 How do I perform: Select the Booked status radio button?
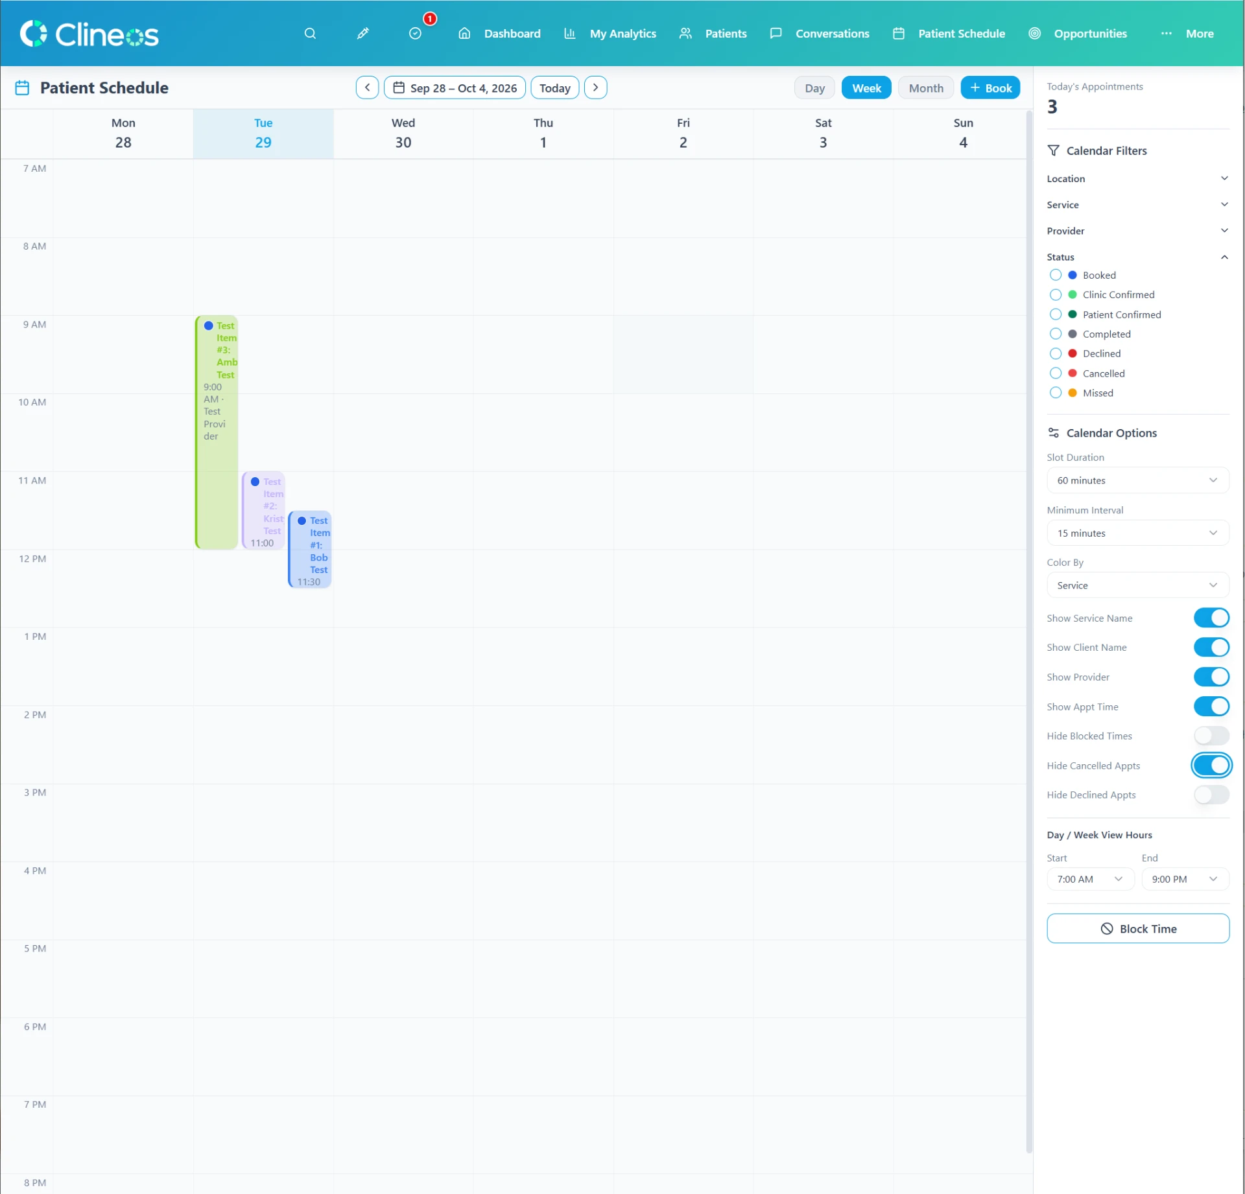point(1056,275)
